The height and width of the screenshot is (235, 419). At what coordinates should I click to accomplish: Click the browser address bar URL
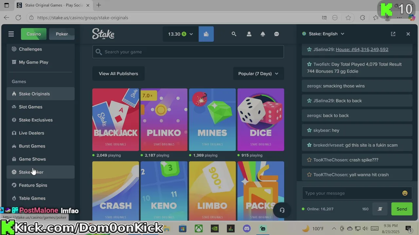click(x=83, y=18)
